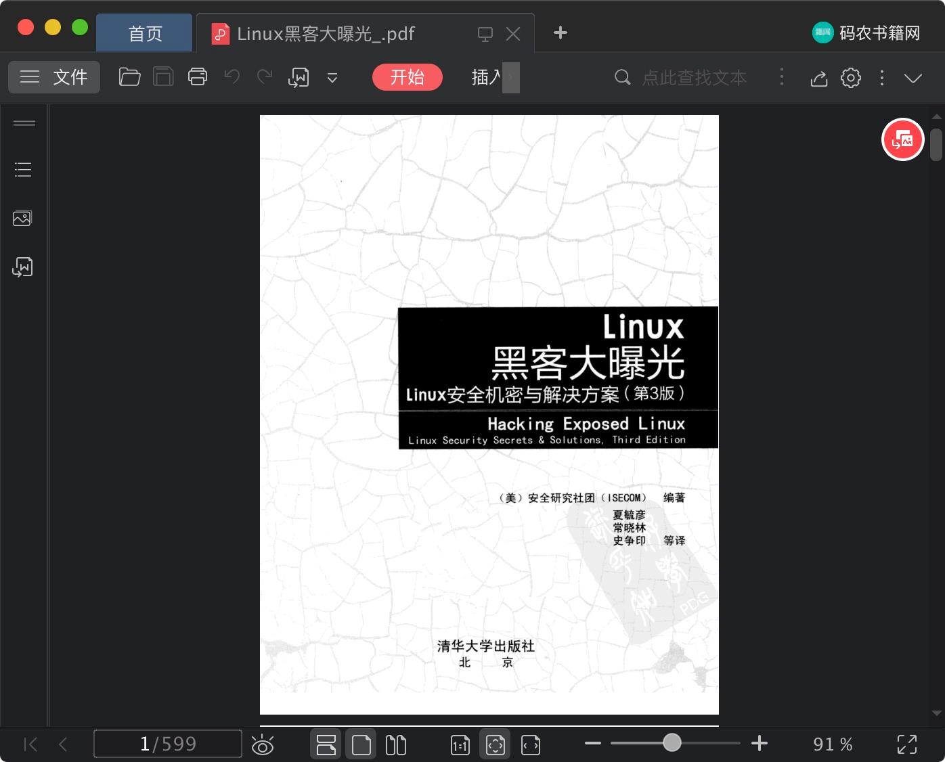Switch to the 插入 ribbon tab
The width and height of the screenshot is (945, 762).
[486, 77]
